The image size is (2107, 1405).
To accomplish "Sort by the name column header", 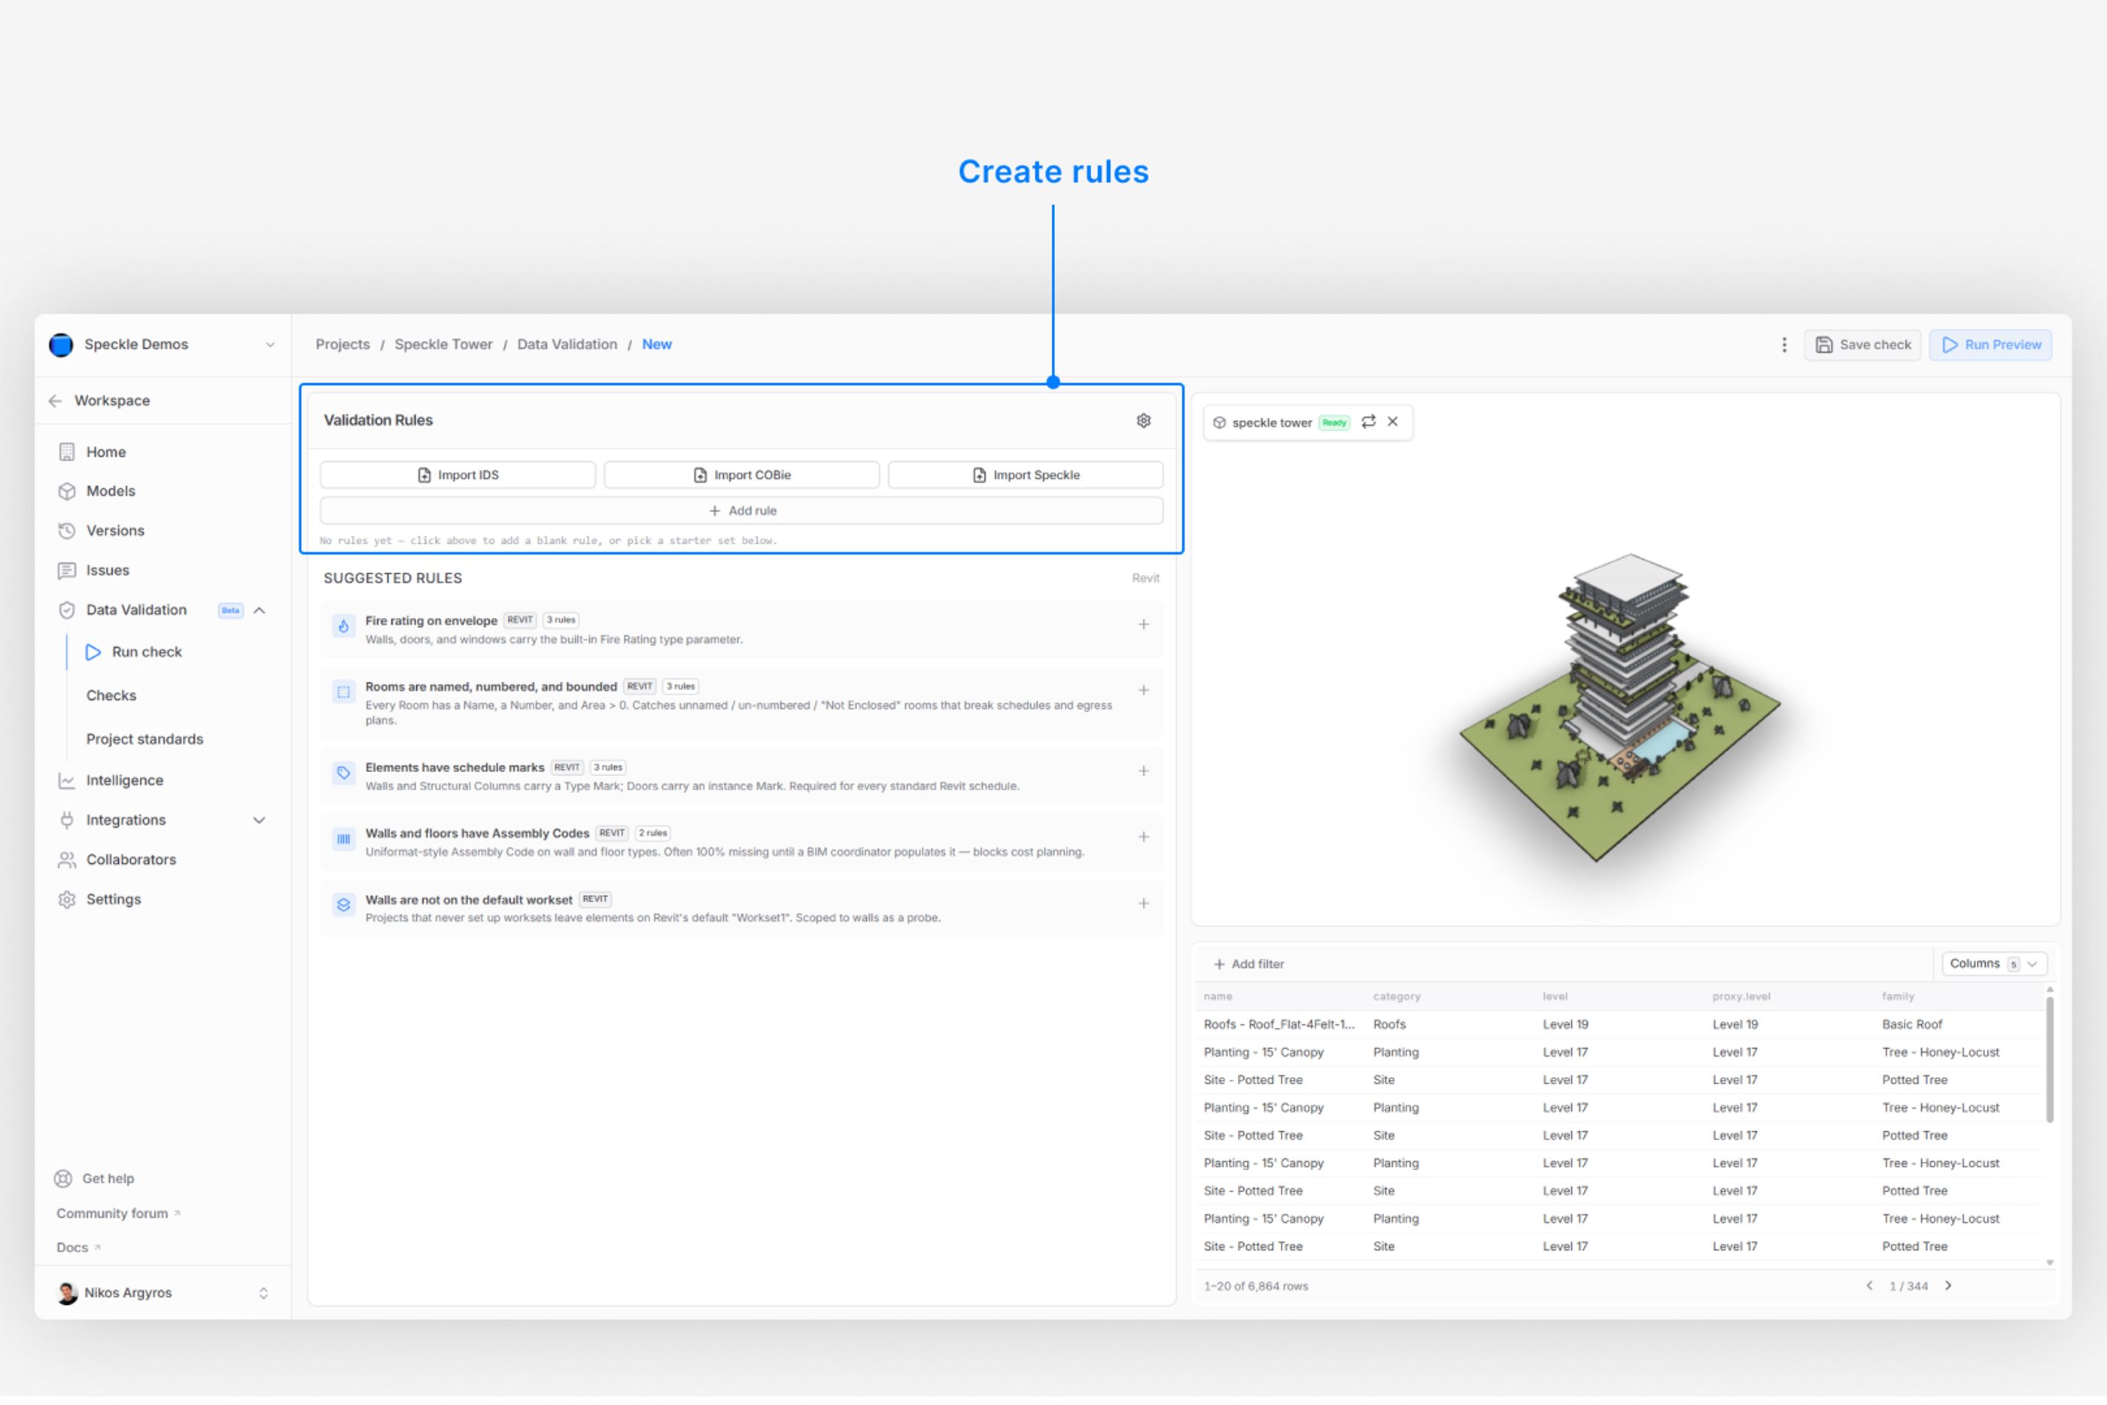I will tap(1218, 997).
